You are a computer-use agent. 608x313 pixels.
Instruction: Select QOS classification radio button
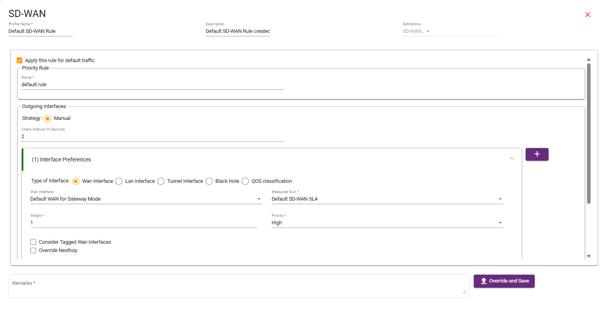(x=245, y=181)
